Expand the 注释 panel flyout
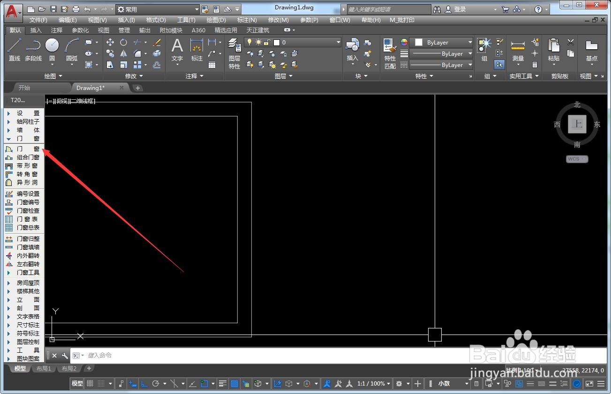This screenshot has height=394, width=611. 194,76
